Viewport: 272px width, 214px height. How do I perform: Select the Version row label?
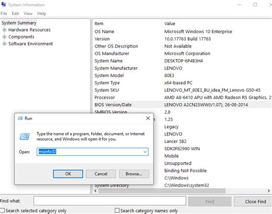point(102,39)
